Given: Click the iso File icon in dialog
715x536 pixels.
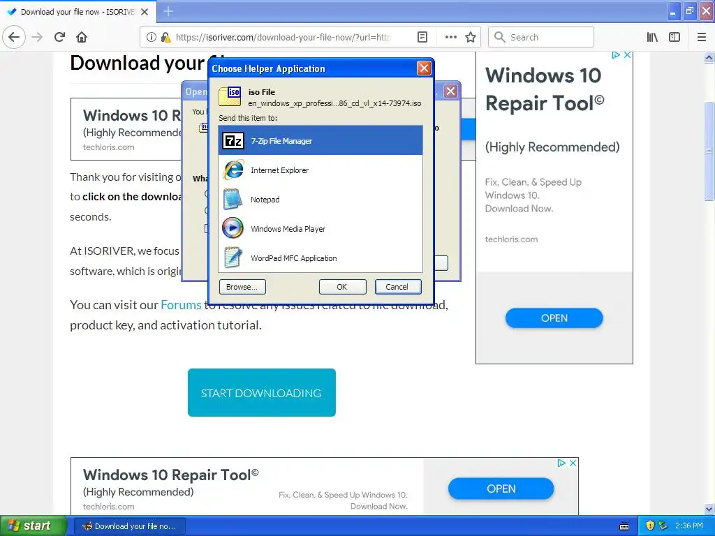Looking at the screenshot, I should pyautogui.click(x=230, y=96).
